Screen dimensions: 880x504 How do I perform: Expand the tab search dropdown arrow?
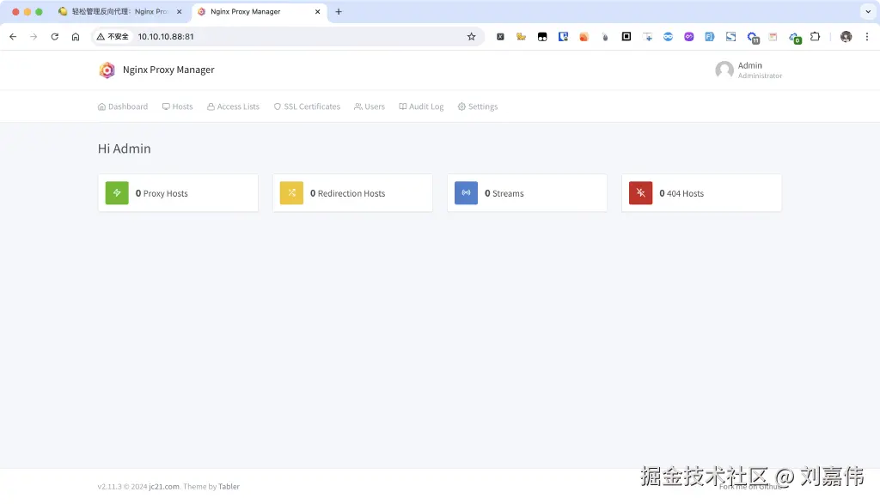(x=868, y=11)
